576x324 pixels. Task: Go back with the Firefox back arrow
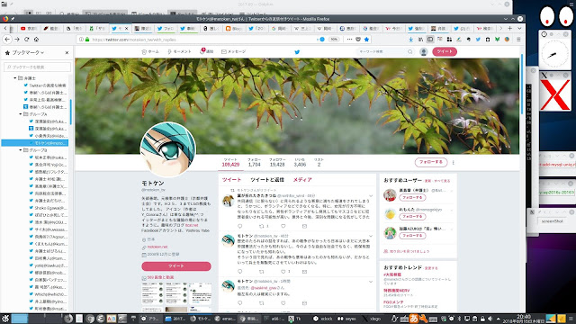[7, 40]
